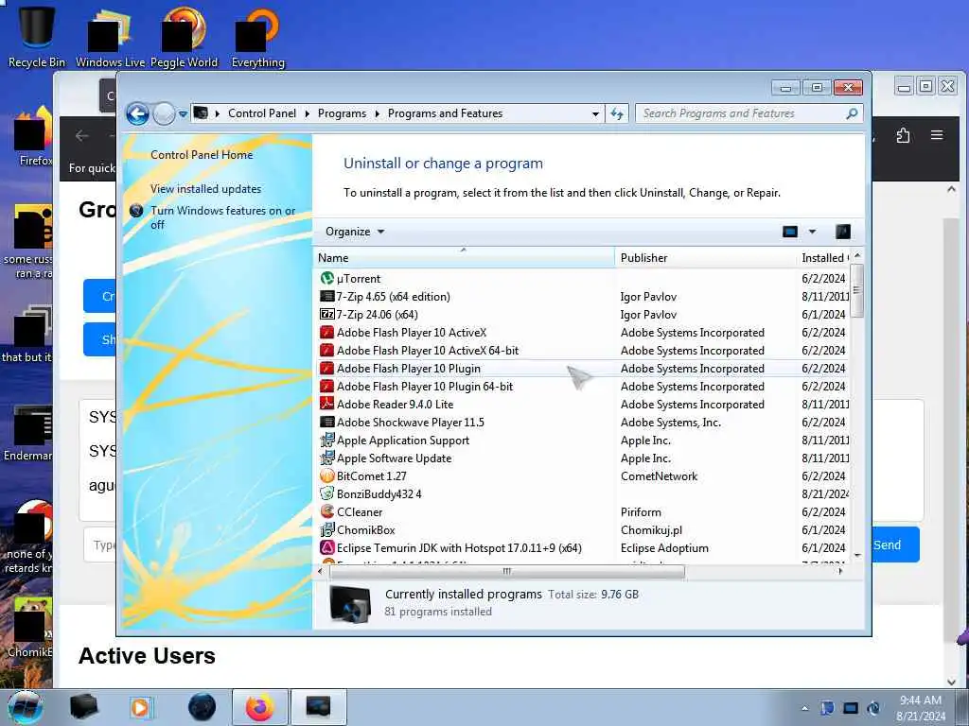Expand the Programs breadcrumb arrow

pos(377,113)
